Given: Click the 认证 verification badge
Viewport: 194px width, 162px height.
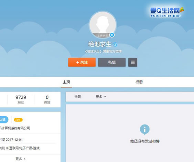Looking at the screenshot, I should coord(4,119).
